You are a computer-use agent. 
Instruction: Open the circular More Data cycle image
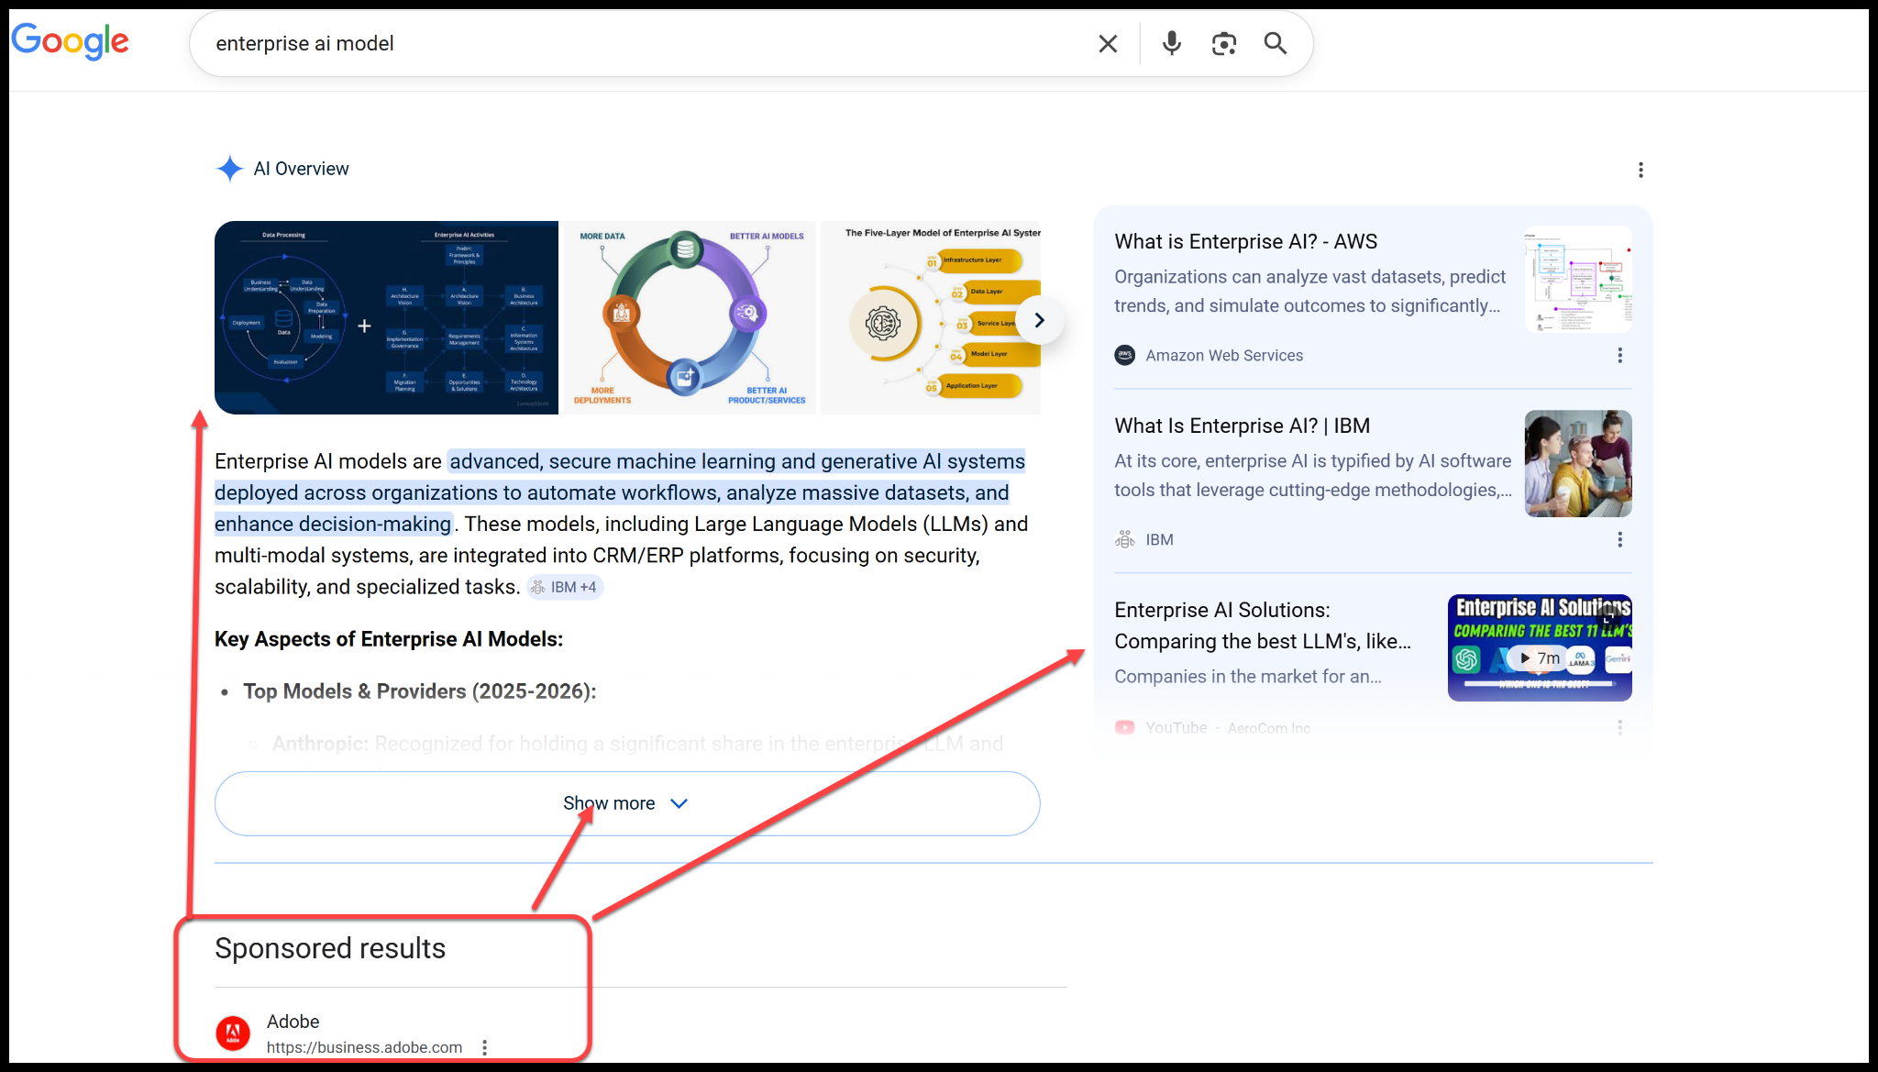(x=689, y=317)
